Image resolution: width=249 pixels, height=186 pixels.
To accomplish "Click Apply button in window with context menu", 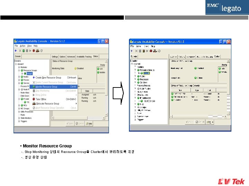I will pyautogui.click(x=70, y=124).
